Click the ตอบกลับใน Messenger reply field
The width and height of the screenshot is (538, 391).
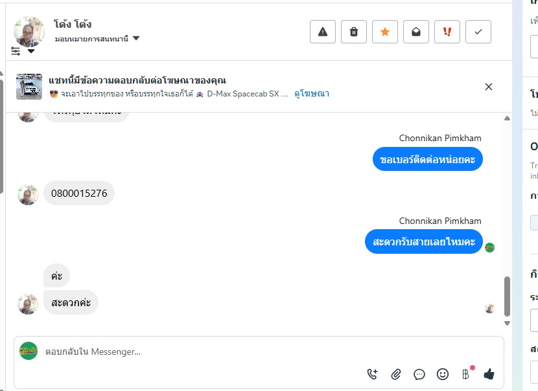194,352
